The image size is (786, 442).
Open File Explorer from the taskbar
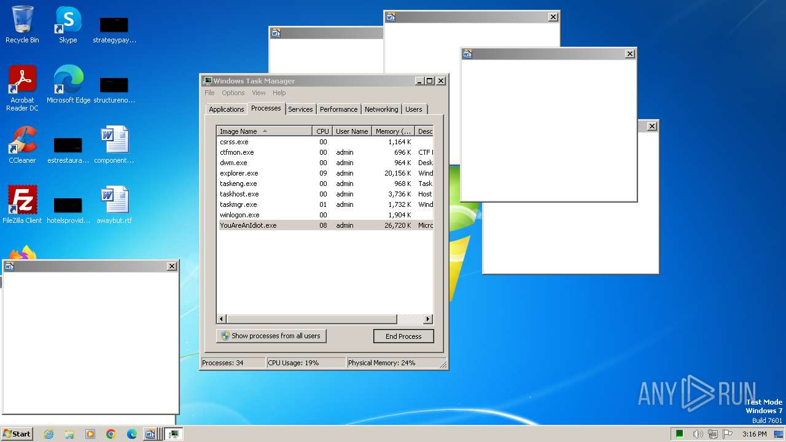69,434
